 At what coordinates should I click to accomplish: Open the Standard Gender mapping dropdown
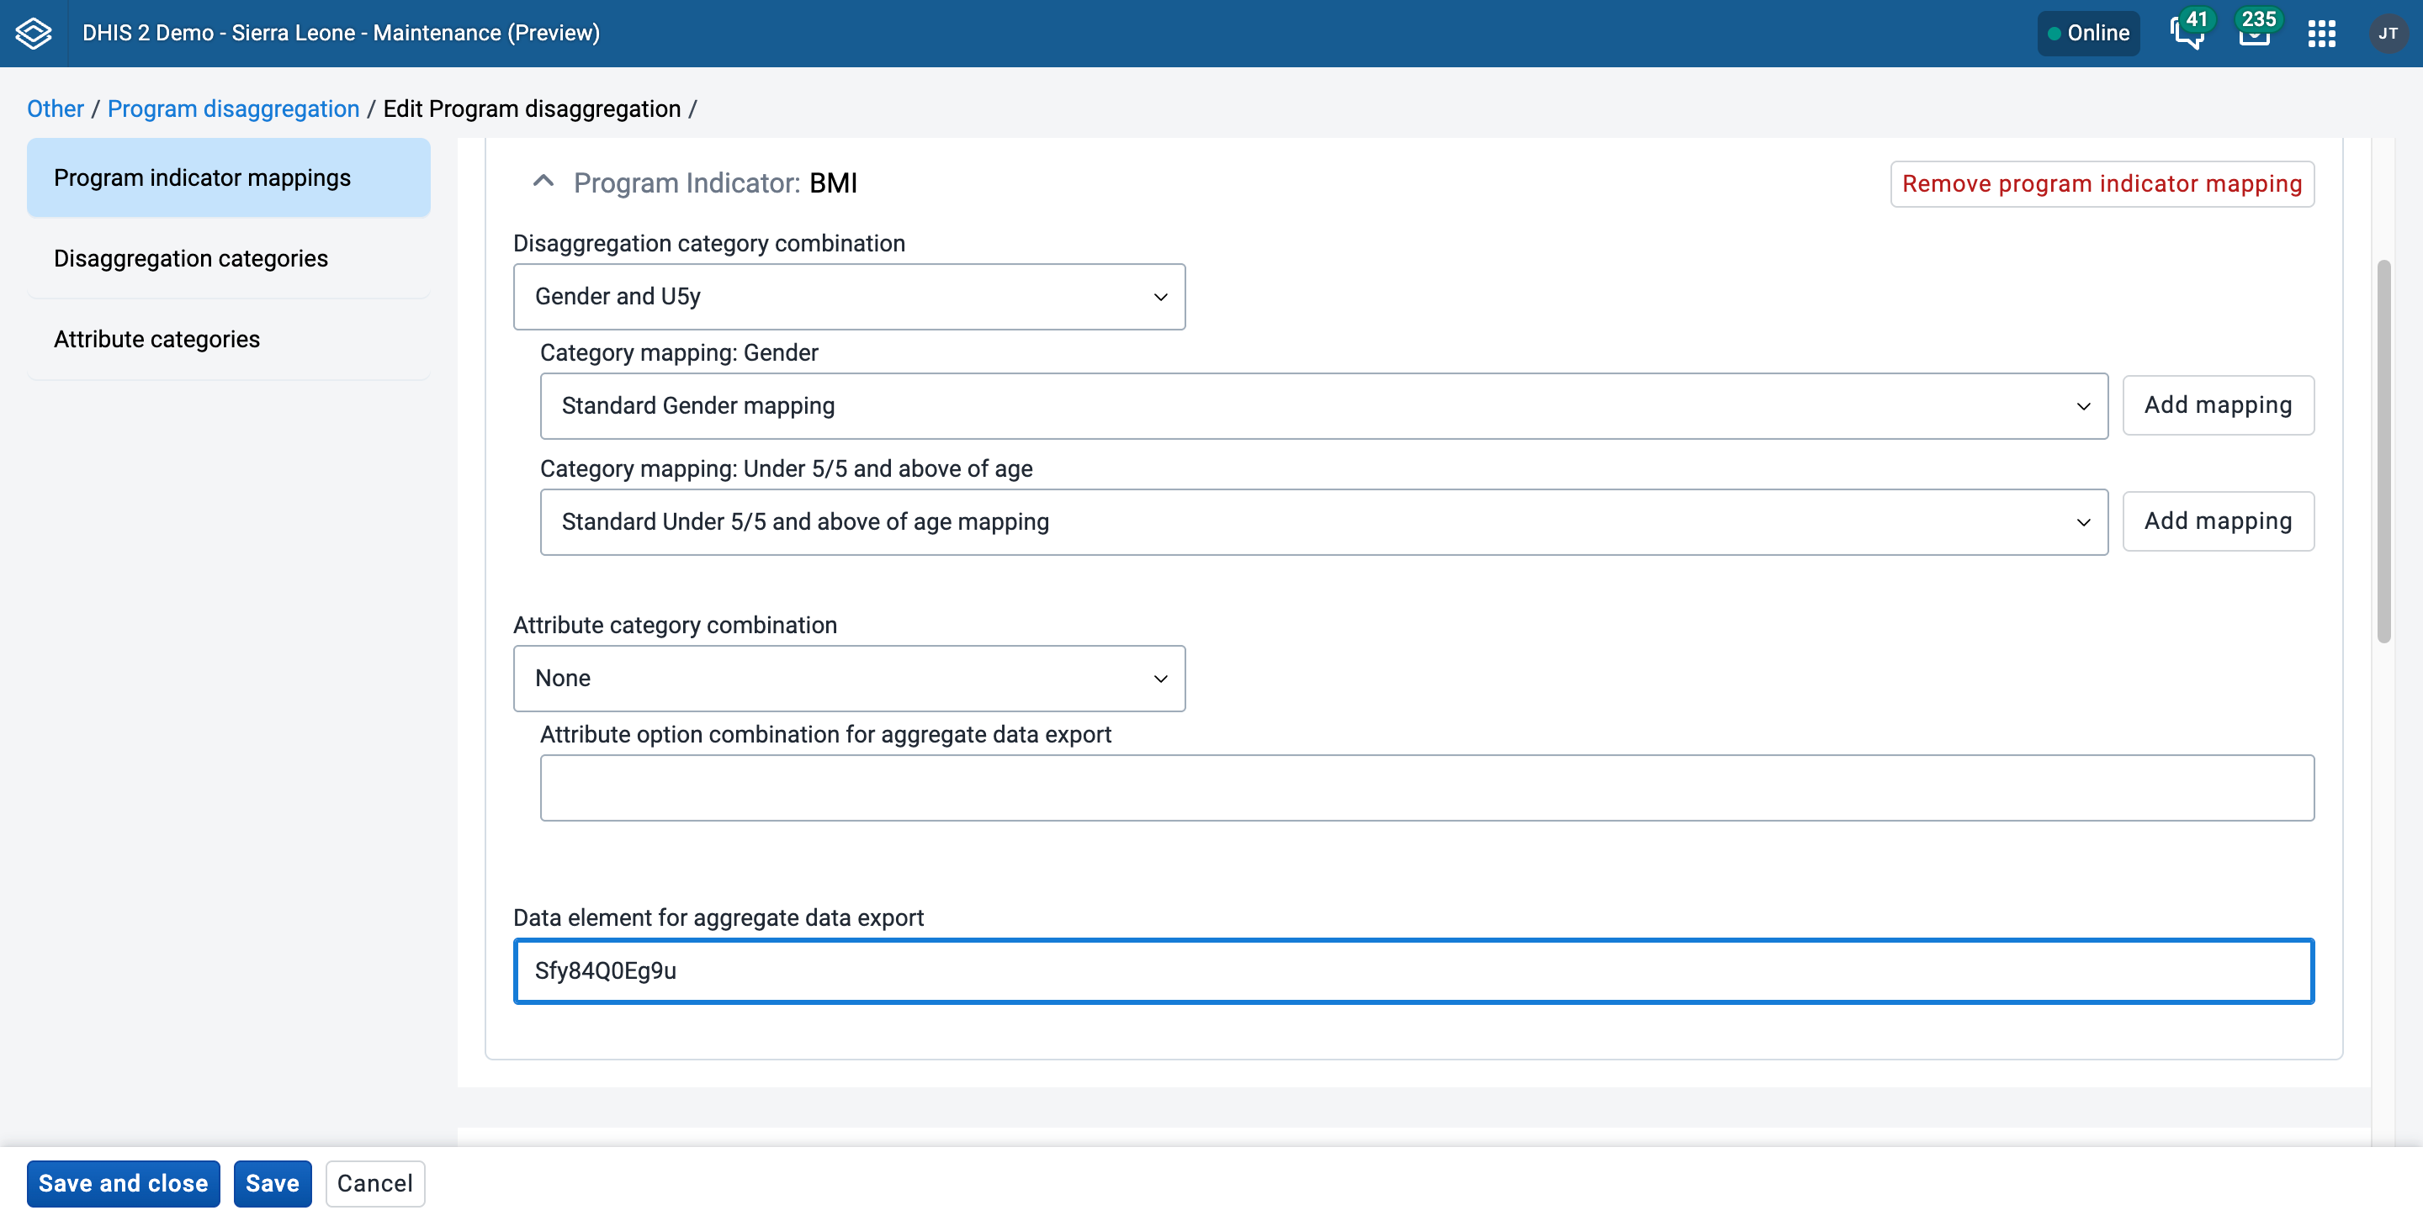(1323, 406)
